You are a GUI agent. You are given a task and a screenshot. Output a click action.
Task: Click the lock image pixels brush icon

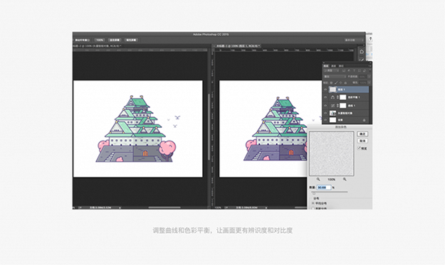pos(336,82)
